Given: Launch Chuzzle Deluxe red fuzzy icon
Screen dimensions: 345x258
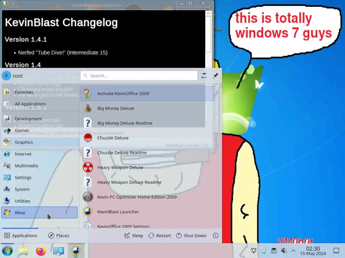Looking at the screenshot, I should (x=88, y=138).
